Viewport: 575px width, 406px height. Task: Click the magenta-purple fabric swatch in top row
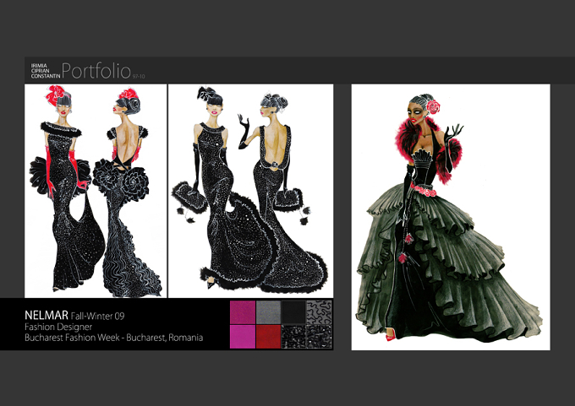click(x=243, y=312)
